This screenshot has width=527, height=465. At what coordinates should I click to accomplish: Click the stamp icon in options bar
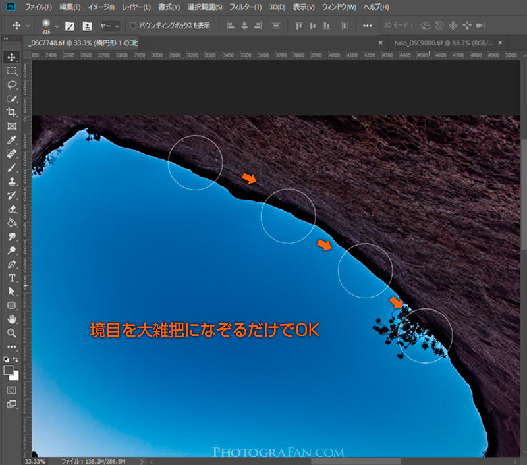[87, 26]
